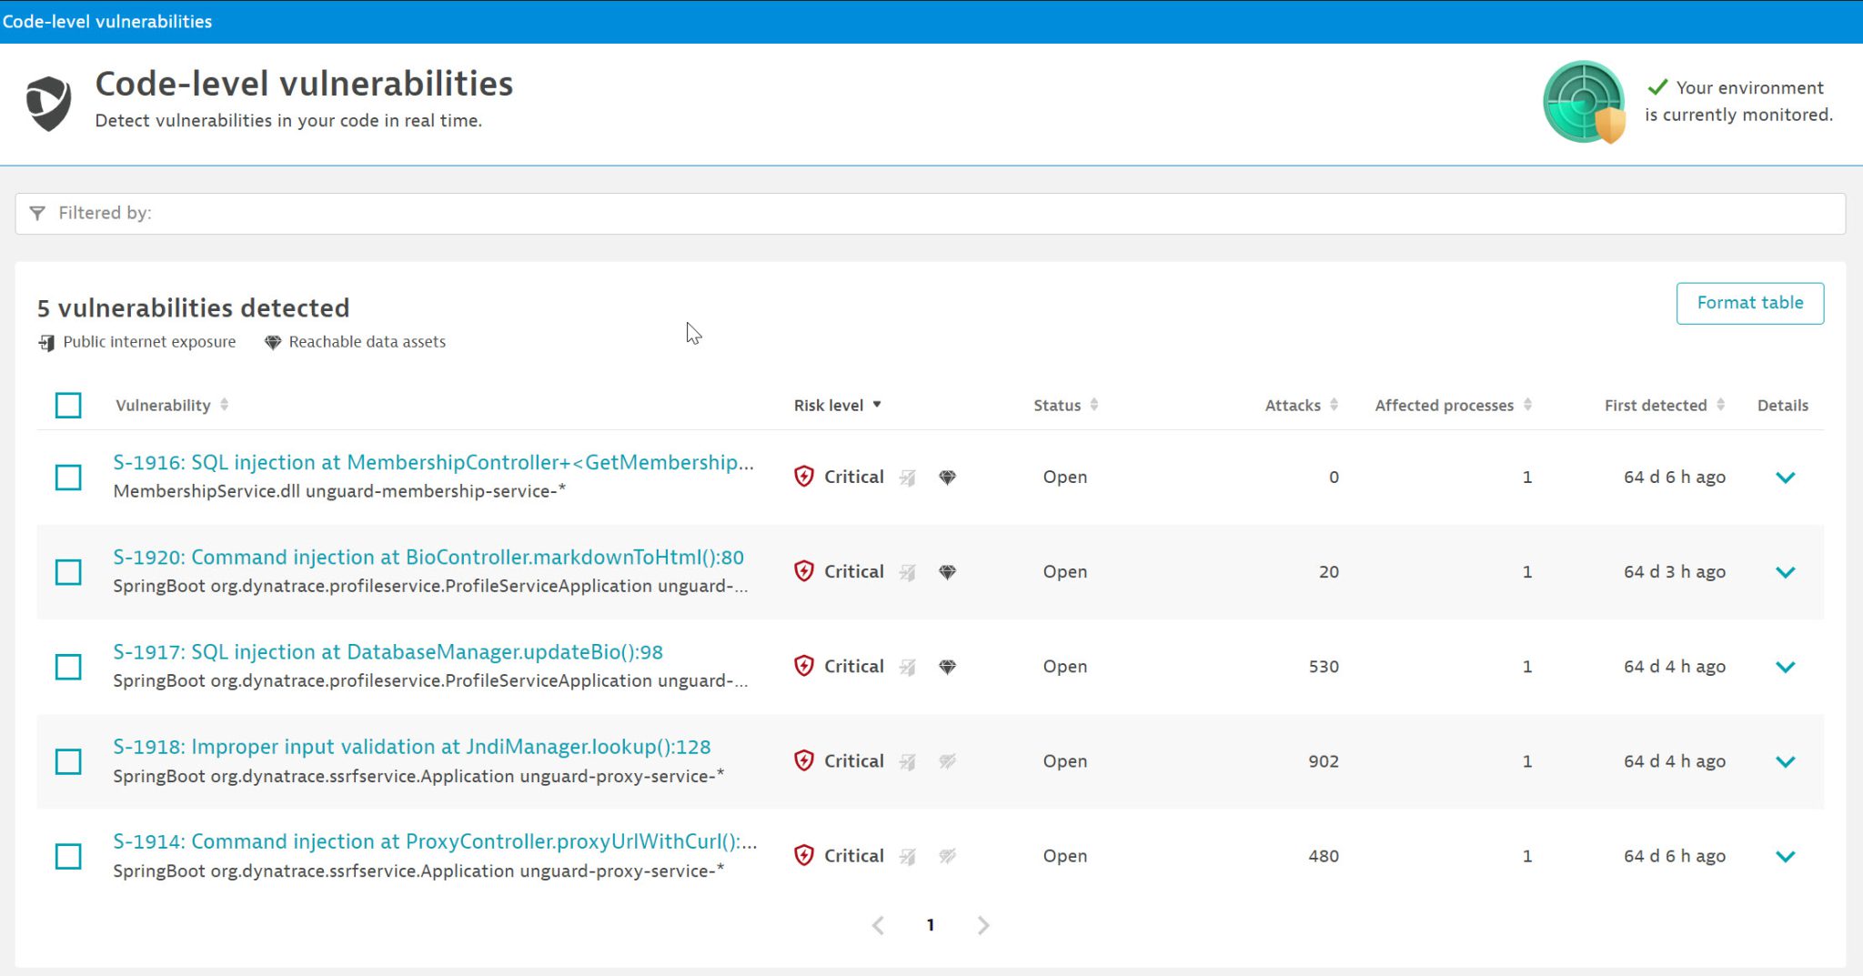Sort by Risk level column
Viewport: 1863px width, 976px height.
pyautogui.click(x=838, y=405)
